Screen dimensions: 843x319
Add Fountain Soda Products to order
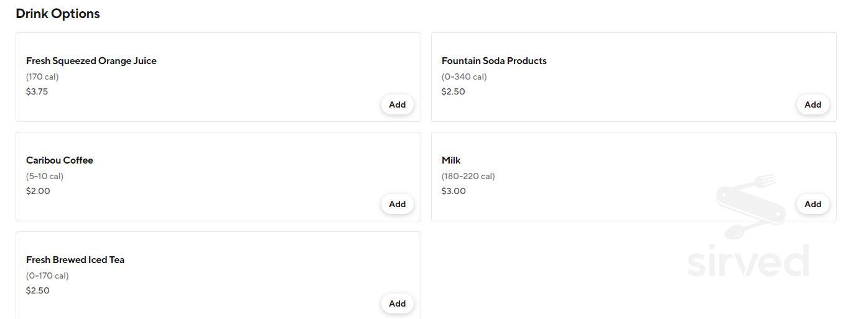click(813, 104)
